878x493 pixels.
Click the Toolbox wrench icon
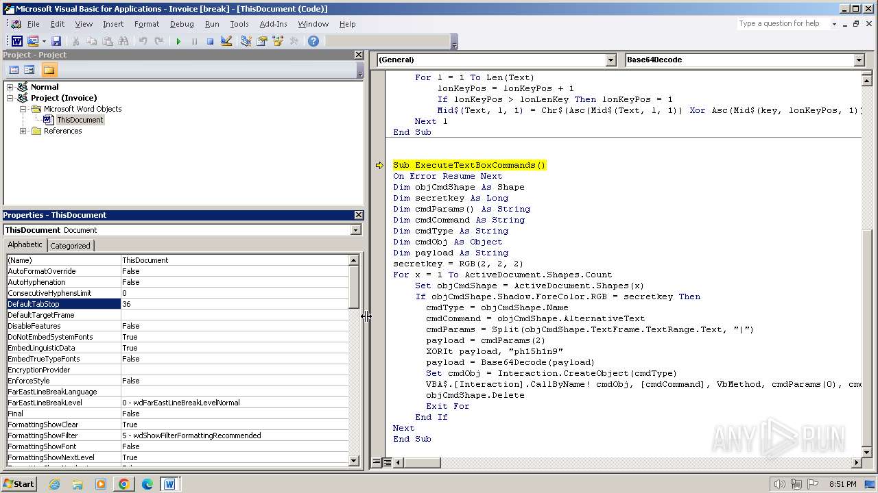(x=294, y=41)
